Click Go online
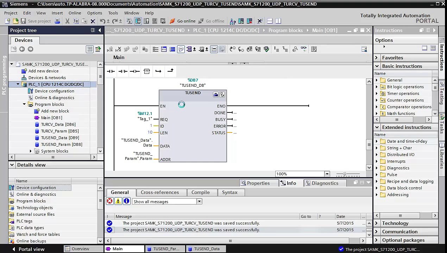 point(183,21)
